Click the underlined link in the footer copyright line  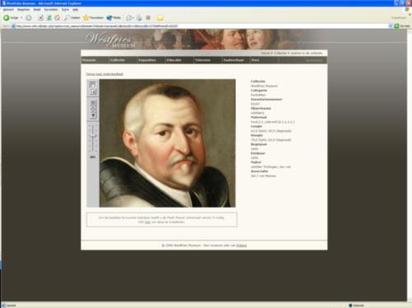241,245
